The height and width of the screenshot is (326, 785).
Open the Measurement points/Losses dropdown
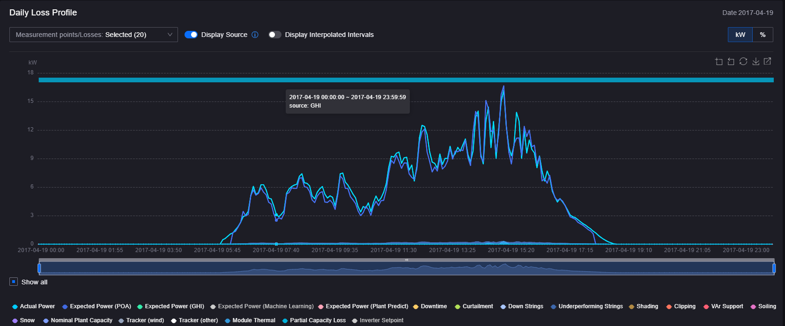(94, 35)
